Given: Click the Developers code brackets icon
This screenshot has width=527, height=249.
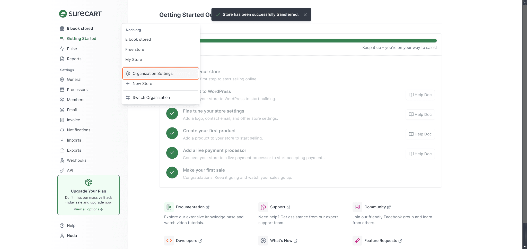Looking at the screenshot, I should click(x=169, y=241).
